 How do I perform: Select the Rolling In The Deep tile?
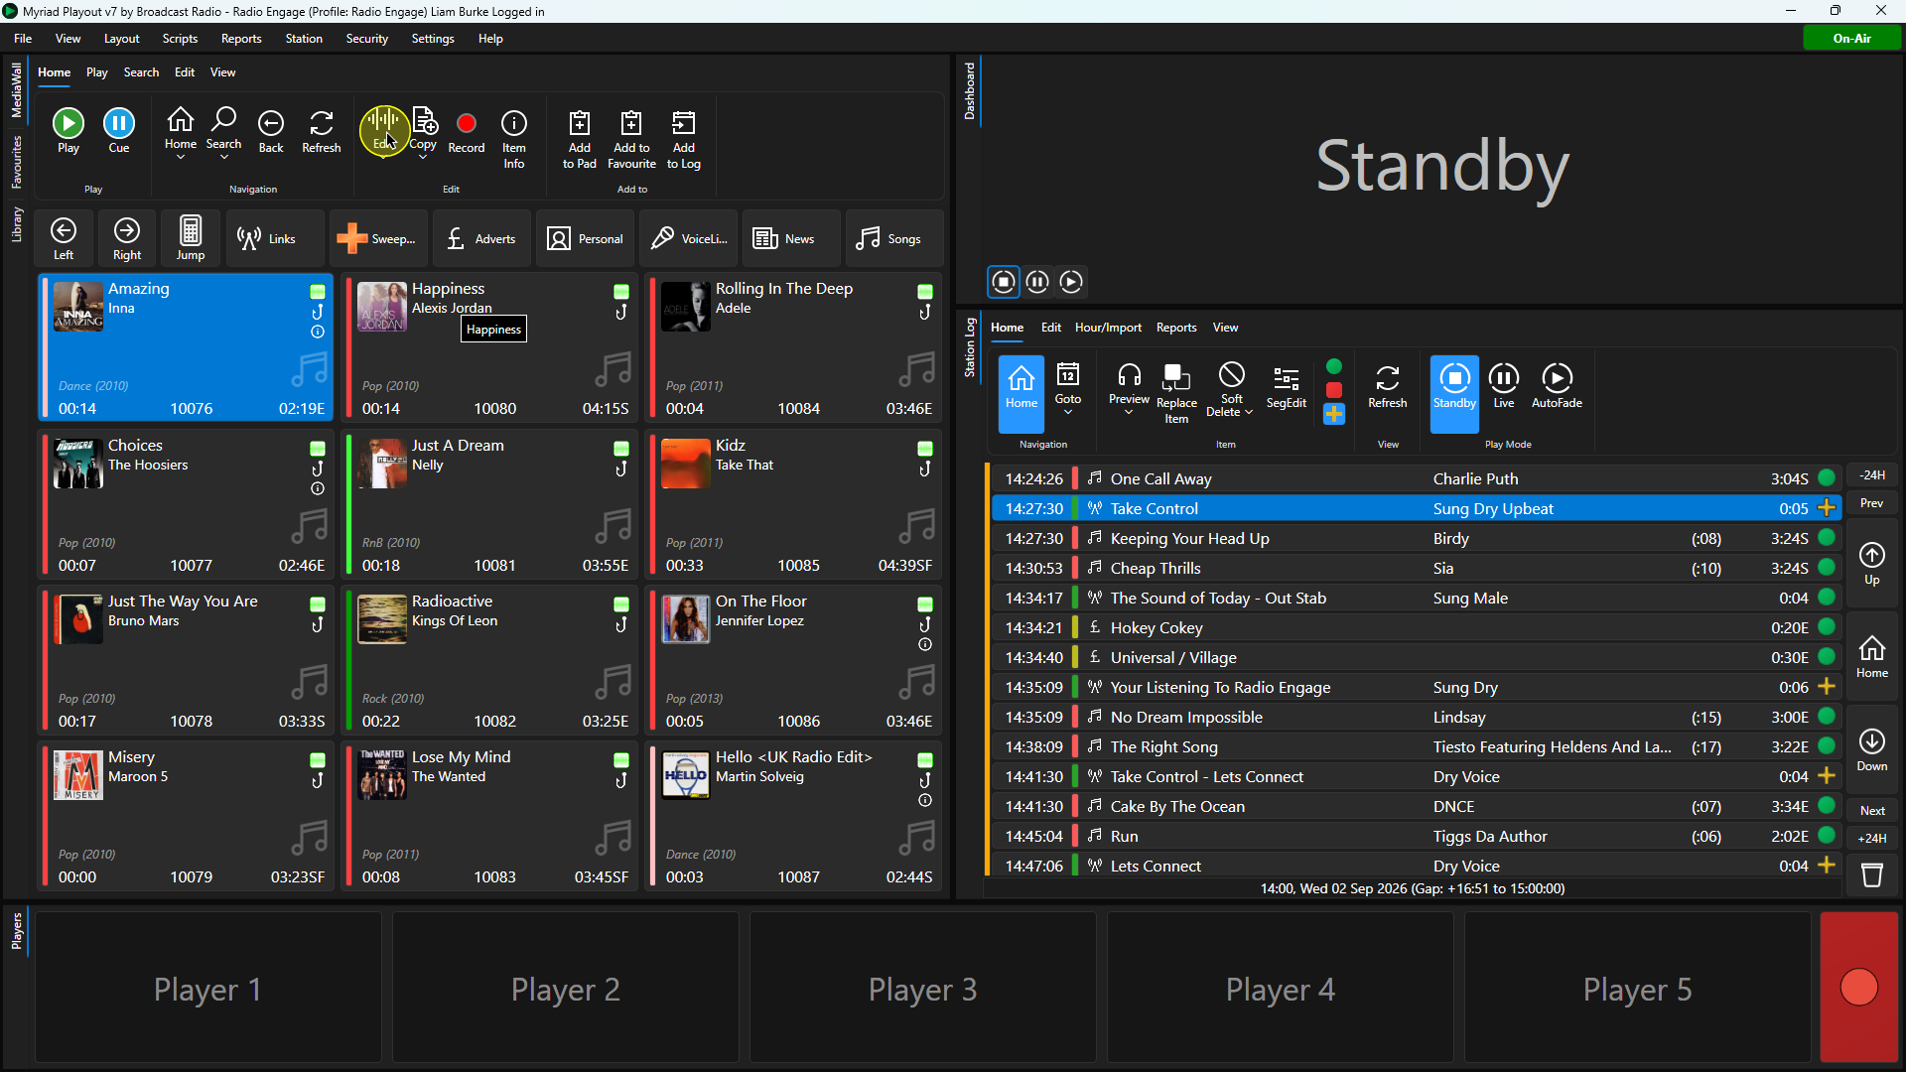793,347
